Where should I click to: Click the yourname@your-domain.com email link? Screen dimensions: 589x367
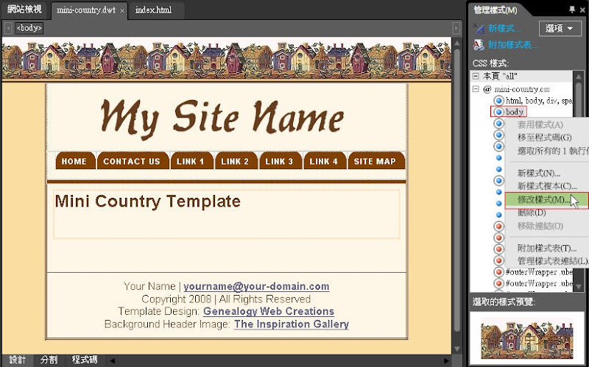click(x=256, y=287)
